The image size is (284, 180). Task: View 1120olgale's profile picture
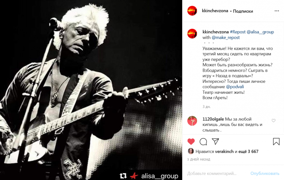click(x=192, y=121)
